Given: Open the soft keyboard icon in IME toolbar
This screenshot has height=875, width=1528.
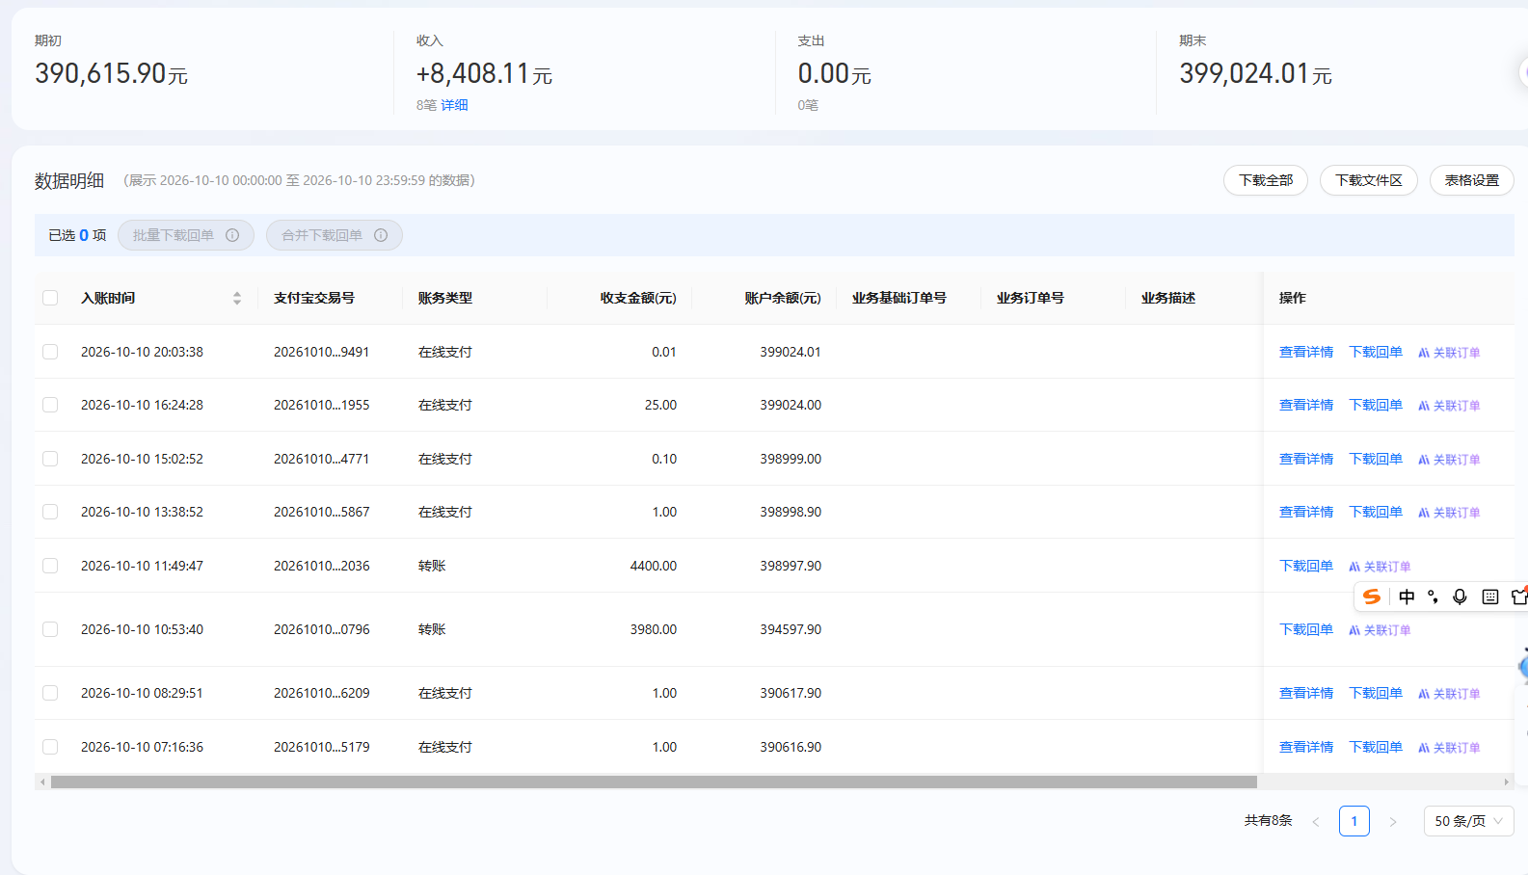Looking at the screenshot, I should tap(1490, 597).
